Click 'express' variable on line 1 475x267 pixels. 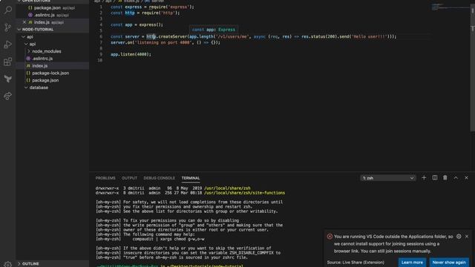coord(134,7)
